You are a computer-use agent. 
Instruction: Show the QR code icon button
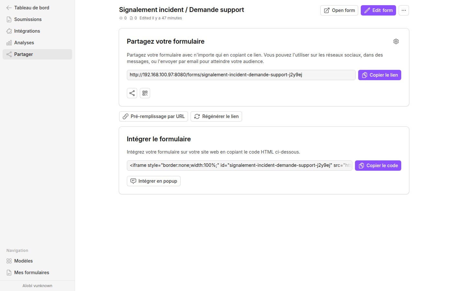pos(145,93)
